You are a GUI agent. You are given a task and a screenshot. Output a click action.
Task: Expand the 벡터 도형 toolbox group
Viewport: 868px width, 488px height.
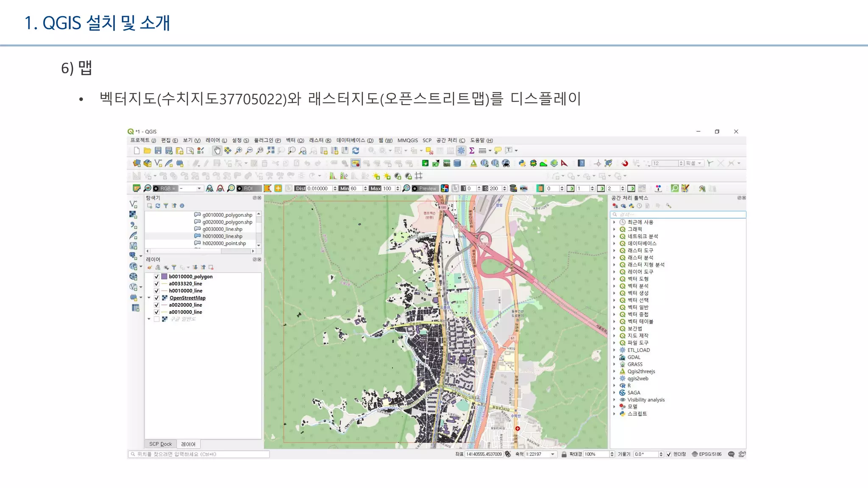click(614, 279)
